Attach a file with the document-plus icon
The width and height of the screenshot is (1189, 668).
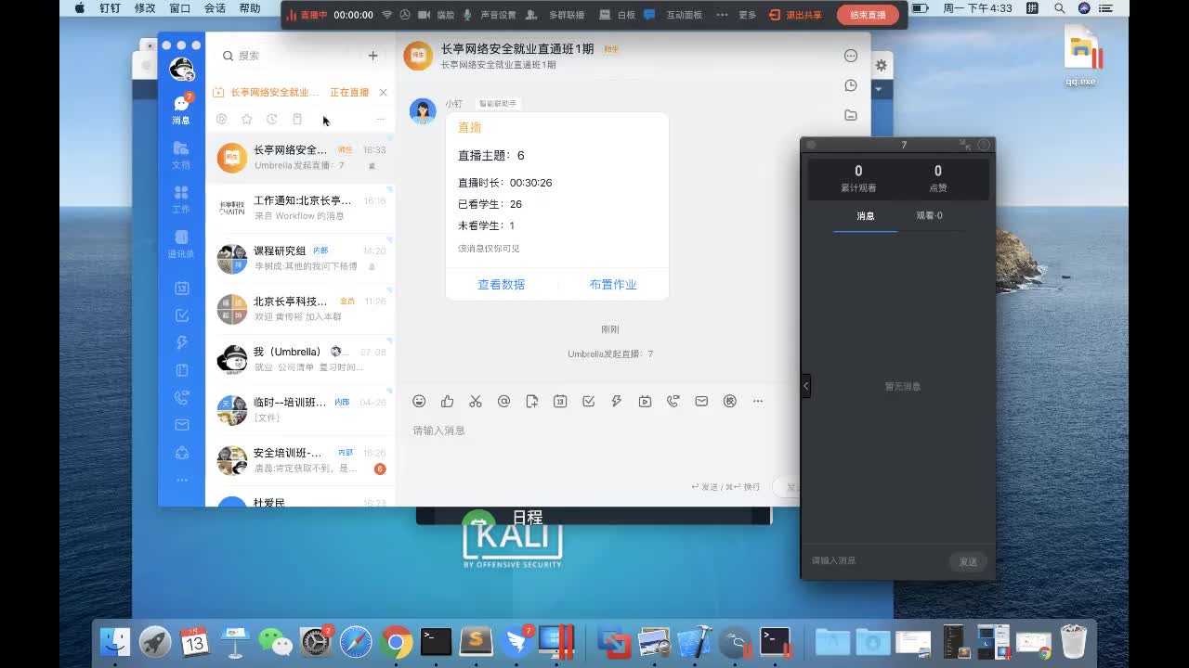tap(532, 401)
